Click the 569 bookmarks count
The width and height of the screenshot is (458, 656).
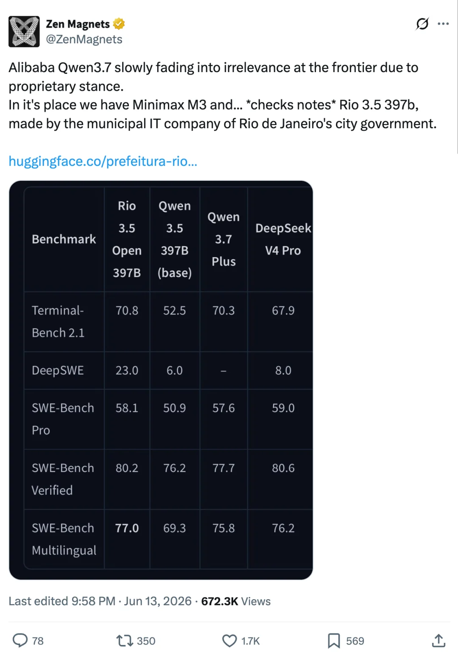[x=355, y=641]
